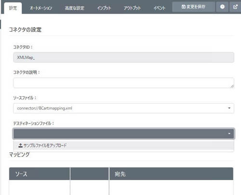Click the empty cell under 宛先
This screenshot has width=241, height=195.
tap(171, 187)
